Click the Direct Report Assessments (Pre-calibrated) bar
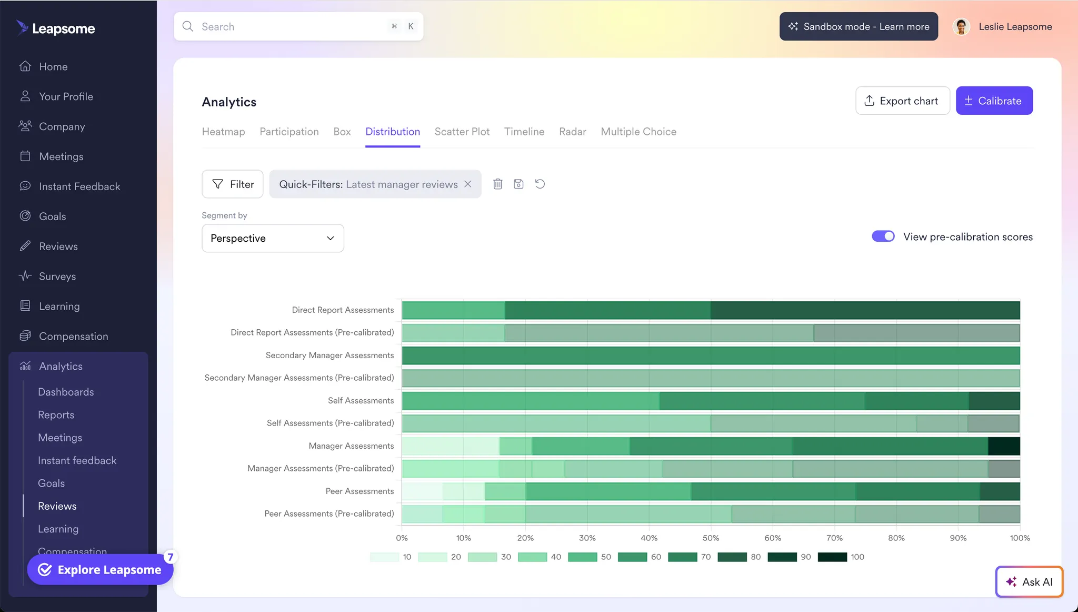1078x612 pixels. pyautogui.click(x=711, y=333)
